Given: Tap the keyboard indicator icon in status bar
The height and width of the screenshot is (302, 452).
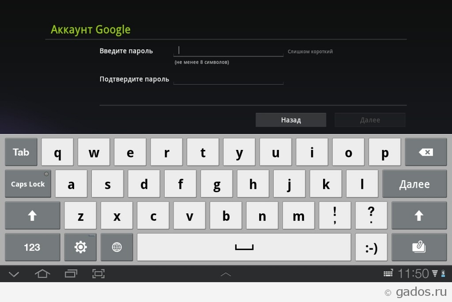Looking at the screenshot, I should [388, 273].
